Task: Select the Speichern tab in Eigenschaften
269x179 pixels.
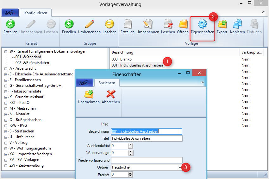Action: point(107,83)
